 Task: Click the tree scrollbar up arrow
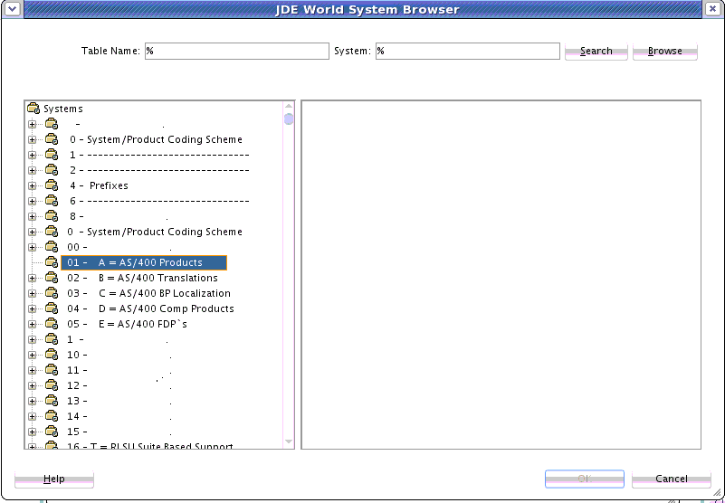(289, 107)
